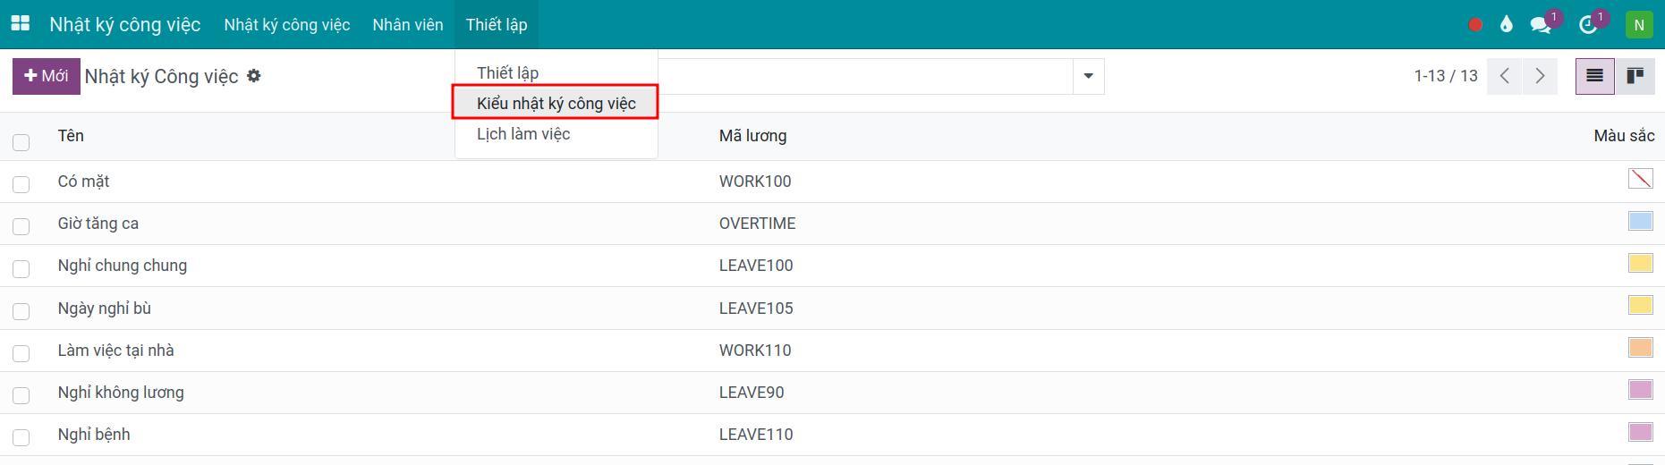Check the box for Nghỉ không lương row

coord(21,395)
